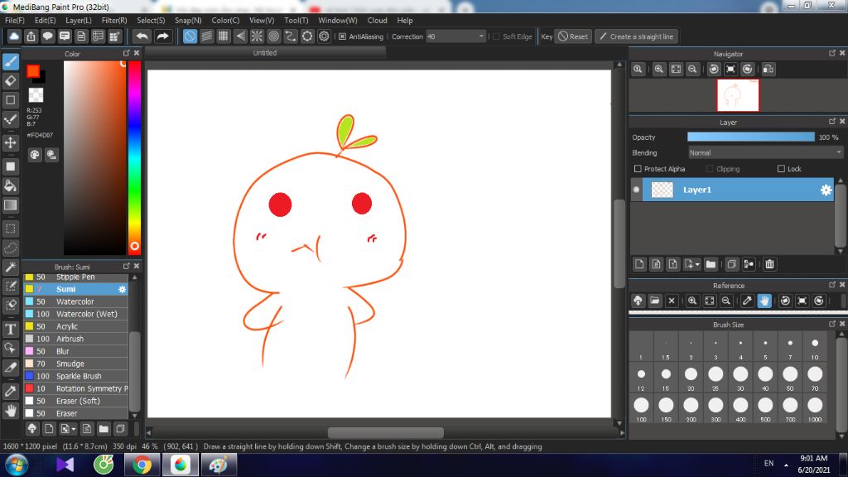Click the Redo arrow in toolbar

(x=162, y=36)
